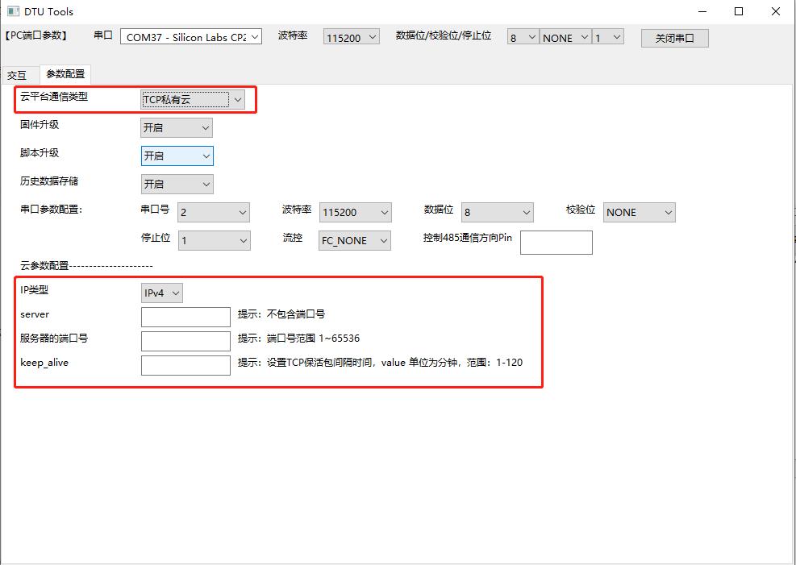Open the PC port data bits 8 dropdown
The image size is (796, 565).
(x=523, y=37)
